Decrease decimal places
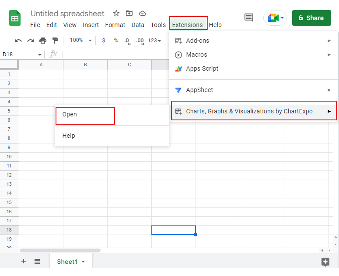This screenshot has height=276, width=339. (128, 41)
